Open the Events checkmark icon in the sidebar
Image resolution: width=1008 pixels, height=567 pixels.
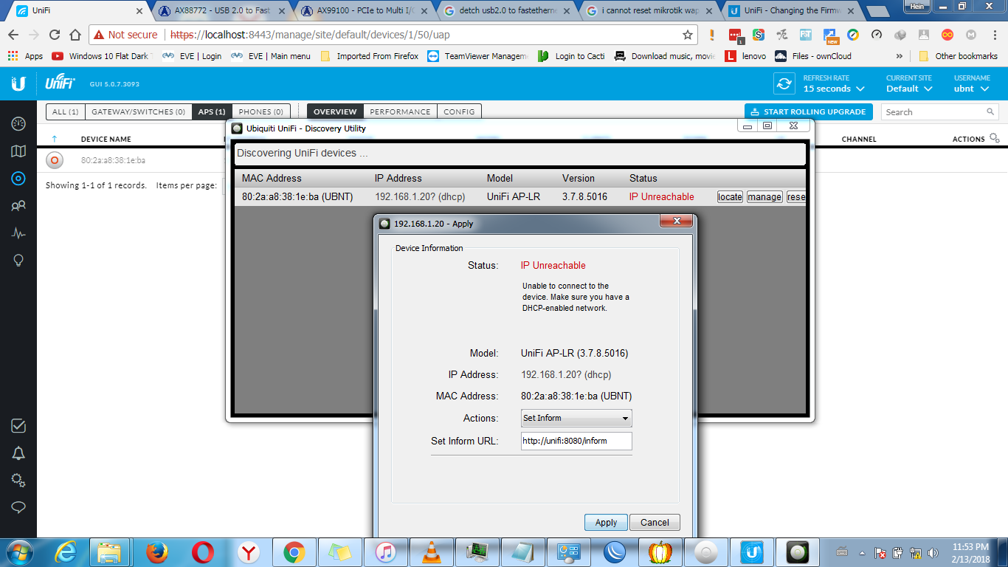coord(18,426)
